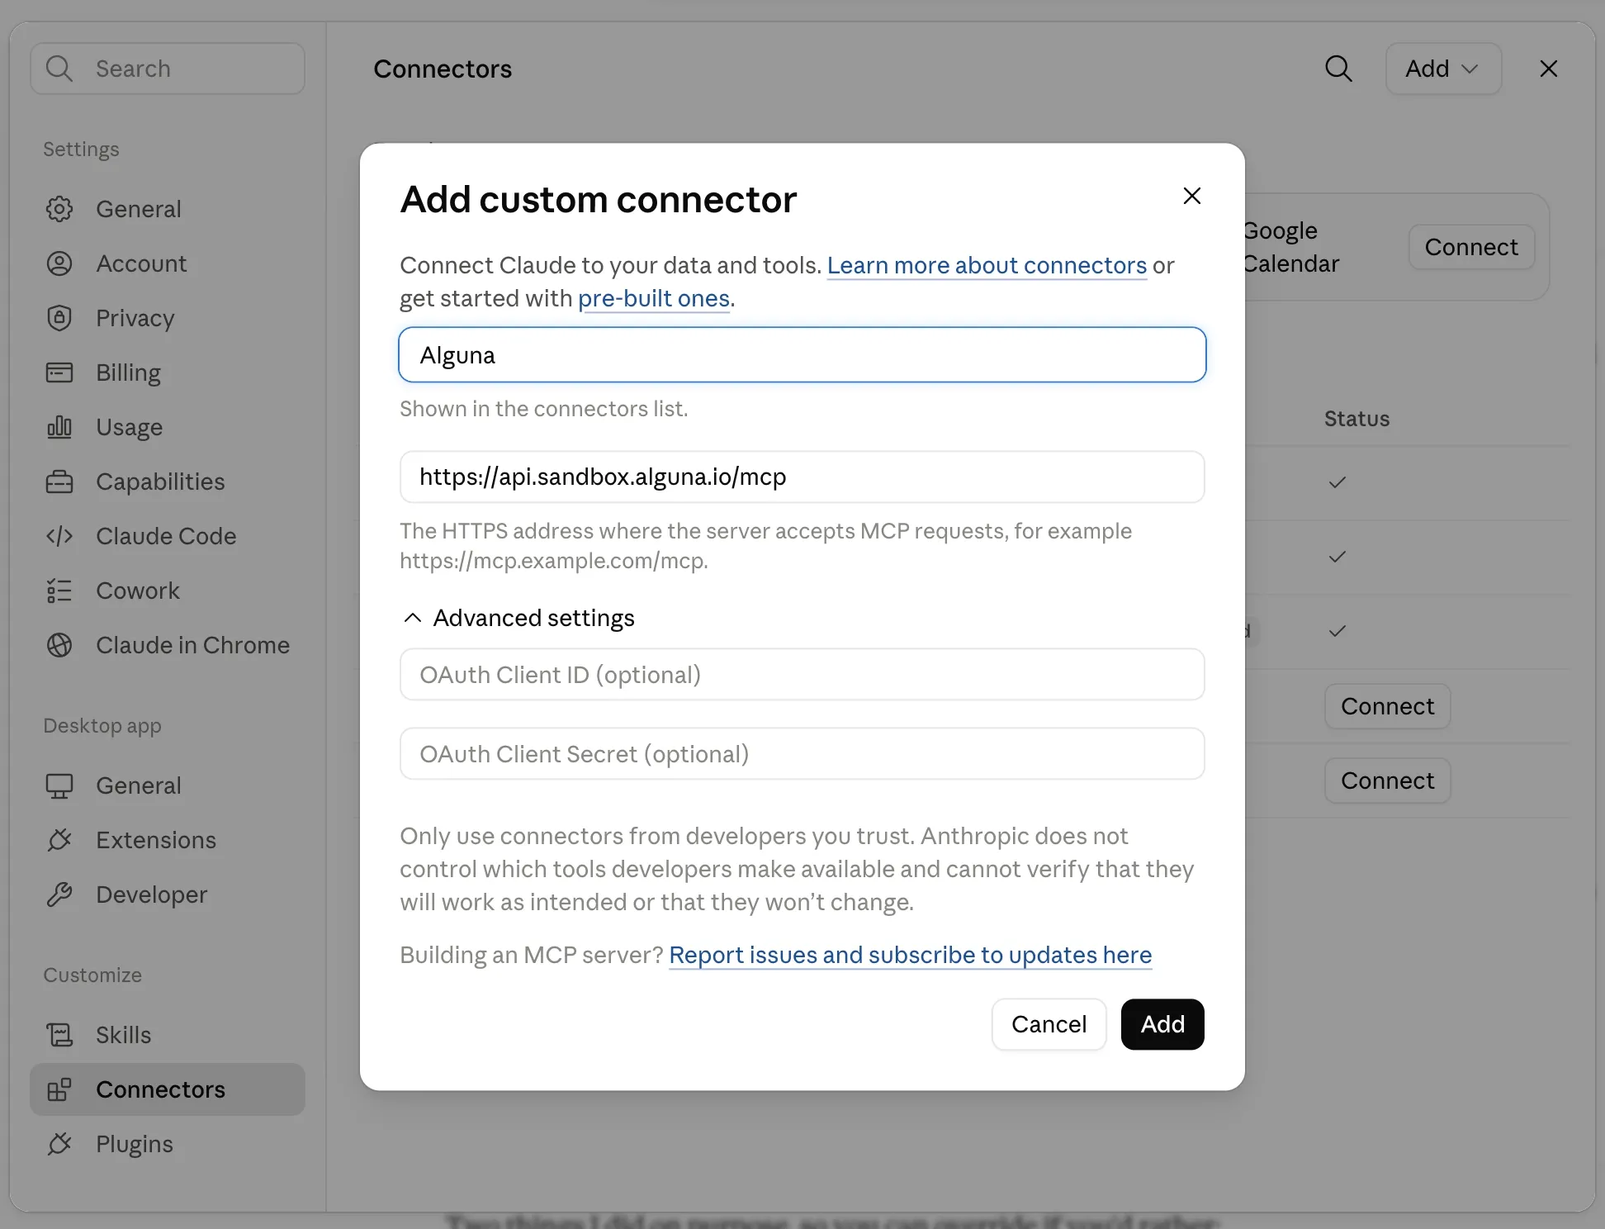
Task: Click the Status column header
Action: [x=1356, y=419]
